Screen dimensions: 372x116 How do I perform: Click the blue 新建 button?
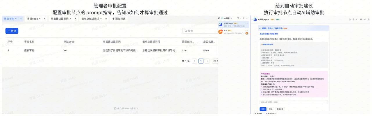coord(12,31)
